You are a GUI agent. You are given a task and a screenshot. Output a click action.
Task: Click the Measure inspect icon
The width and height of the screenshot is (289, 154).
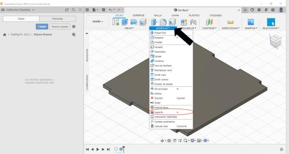tap(231, 22)
